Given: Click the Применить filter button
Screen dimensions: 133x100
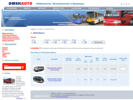Looking at the screenshot, I should click(x=98, y=42).
